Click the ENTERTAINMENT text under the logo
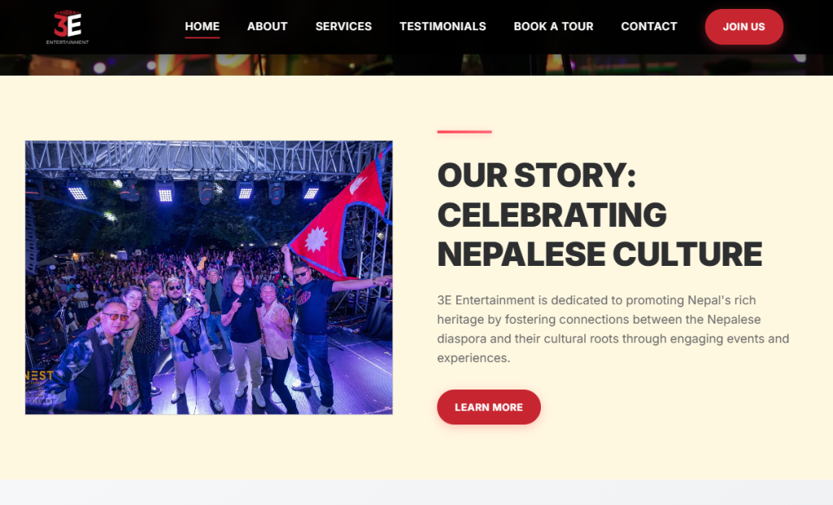The height and width of the screenshot is (505, 833). tap(68, 42)
